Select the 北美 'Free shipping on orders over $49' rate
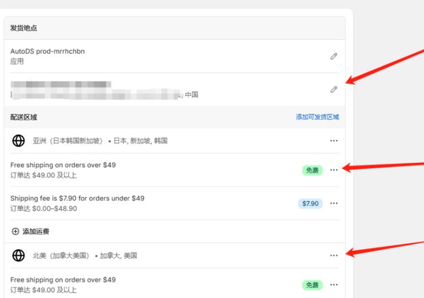 click(63, 280)
